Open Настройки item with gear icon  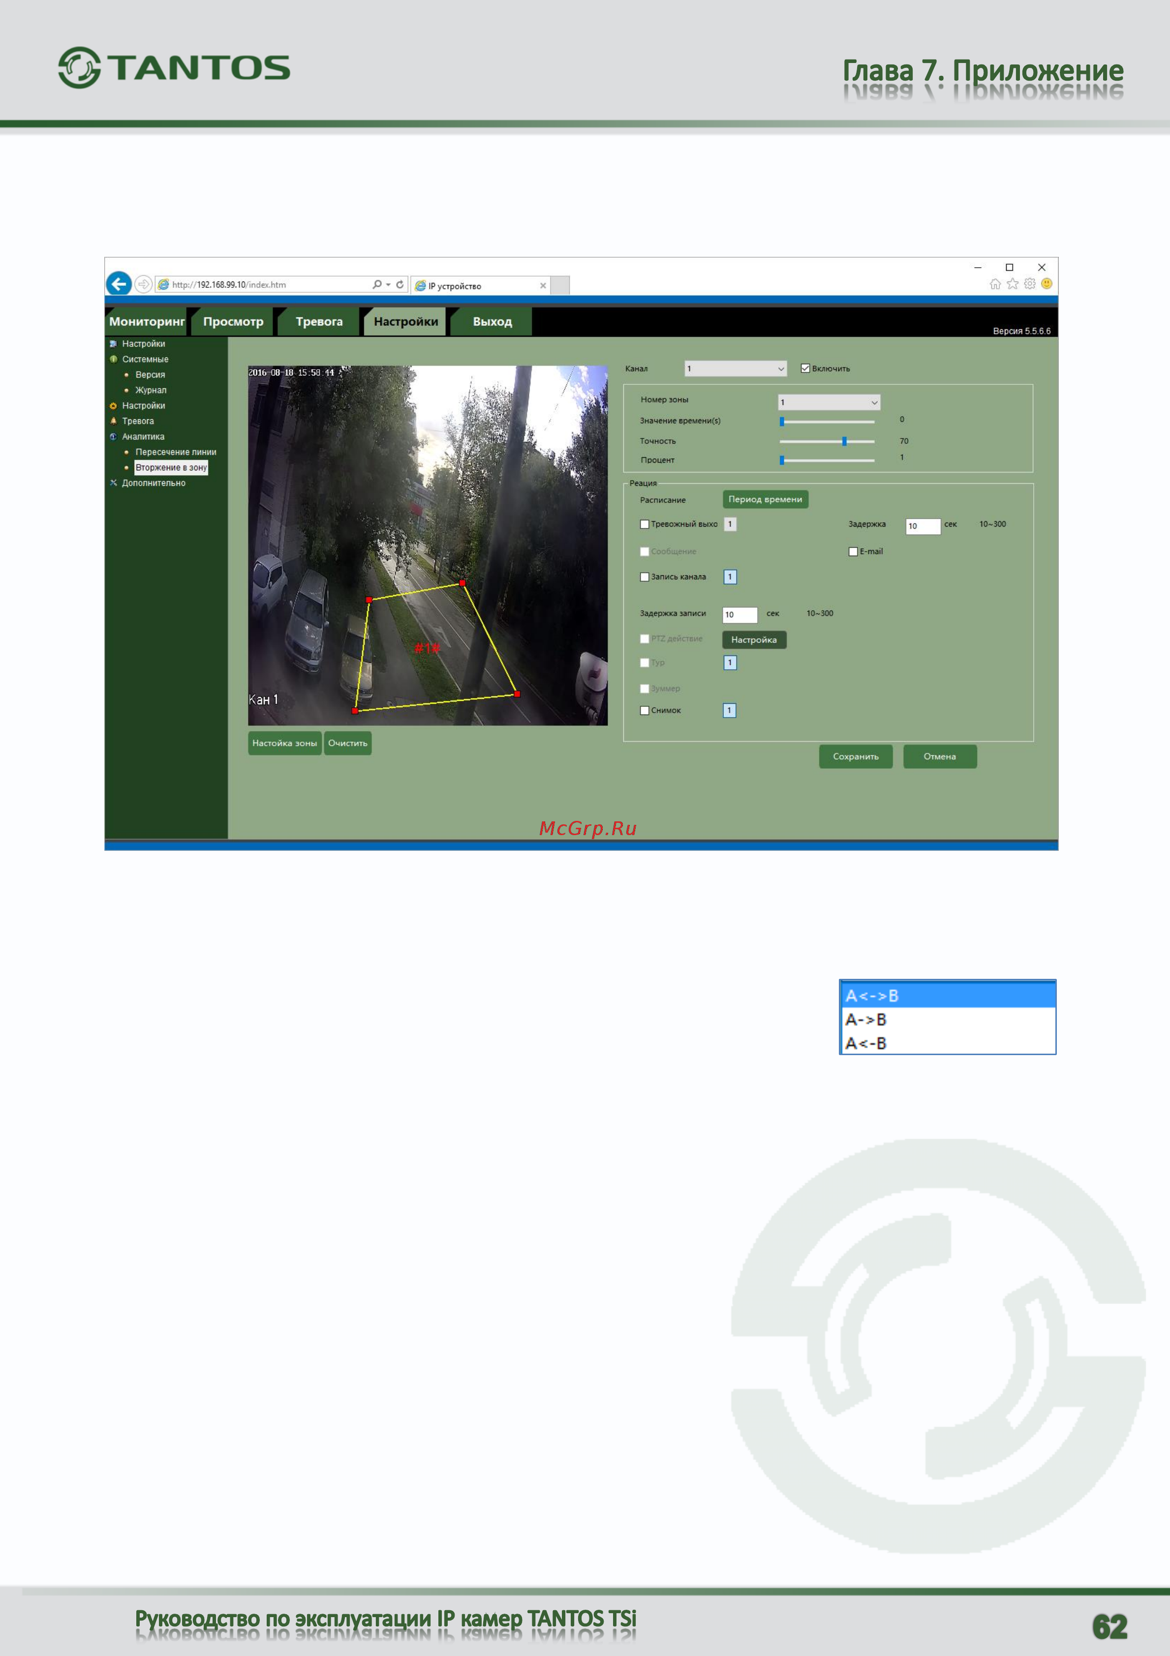[144, 406]
